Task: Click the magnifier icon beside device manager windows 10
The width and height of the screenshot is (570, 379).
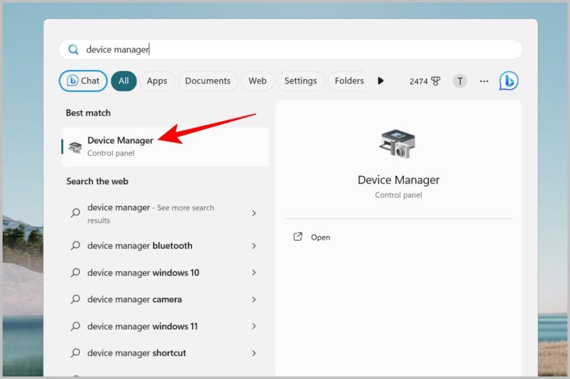Action: coord(75,273)
